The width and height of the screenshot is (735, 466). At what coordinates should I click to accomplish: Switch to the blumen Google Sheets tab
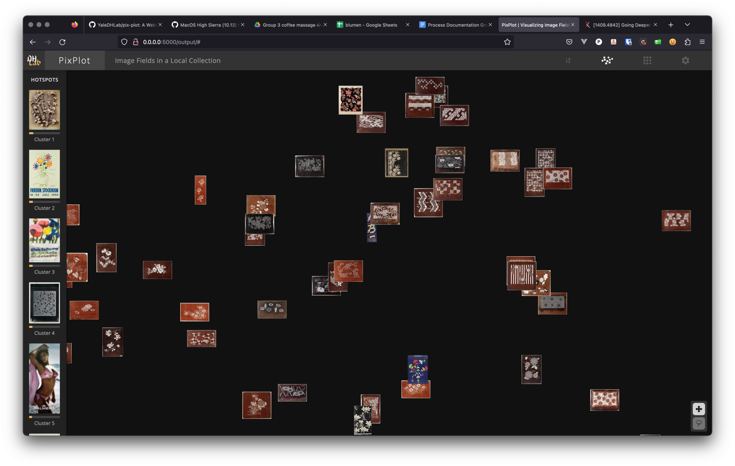pyautogui.click(x=371, y=25)
